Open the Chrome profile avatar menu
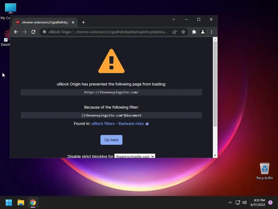The height and width of the screenshot is (209, 278). tap(203, 32)
